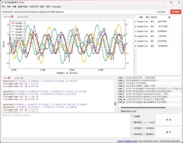Open the 如何进行数据自动应答 link

coord(127,141)
